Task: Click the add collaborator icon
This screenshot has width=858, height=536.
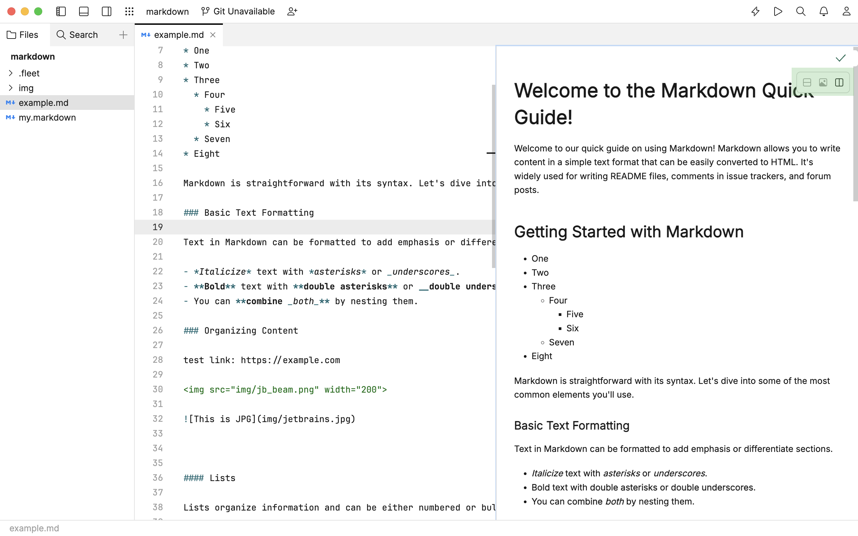Action: click(x=292, y=11)
